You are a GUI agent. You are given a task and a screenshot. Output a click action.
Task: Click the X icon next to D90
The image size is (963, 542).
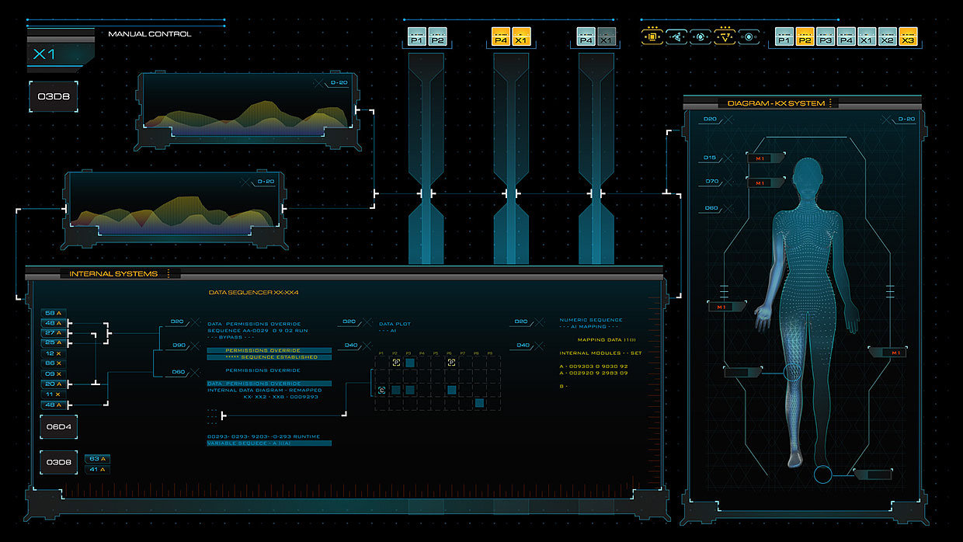coord(193,345)
